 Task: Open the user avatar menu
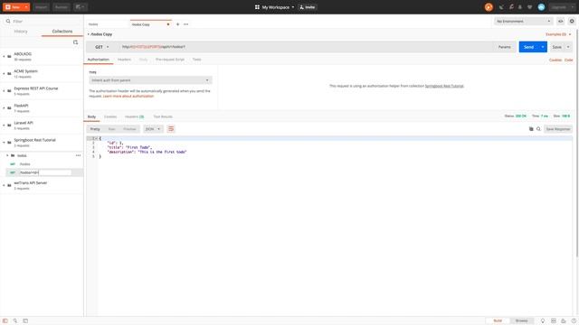[541, 7]
